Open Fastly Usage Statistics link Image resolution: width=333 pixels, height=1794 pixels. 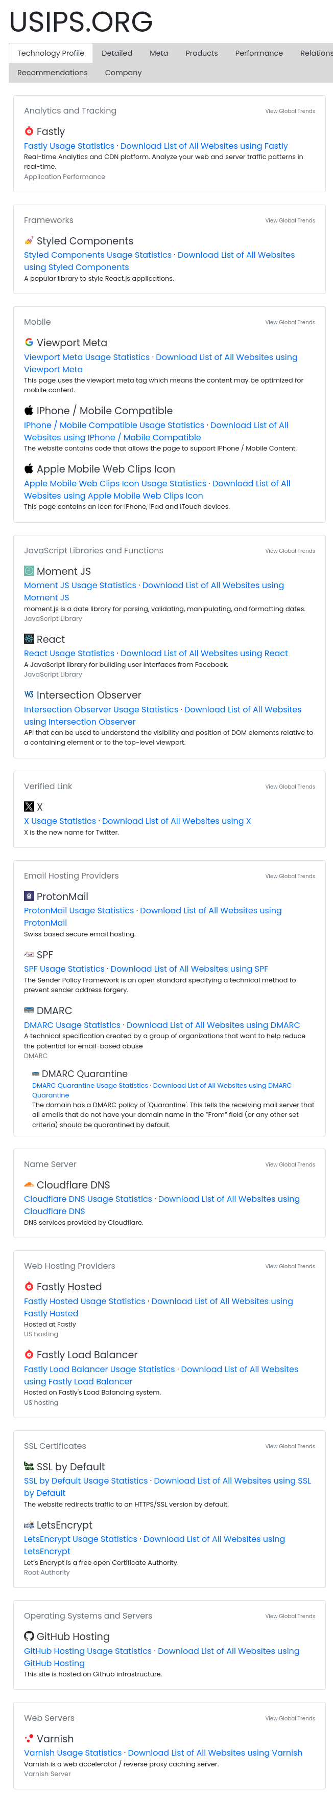[69, 146]
